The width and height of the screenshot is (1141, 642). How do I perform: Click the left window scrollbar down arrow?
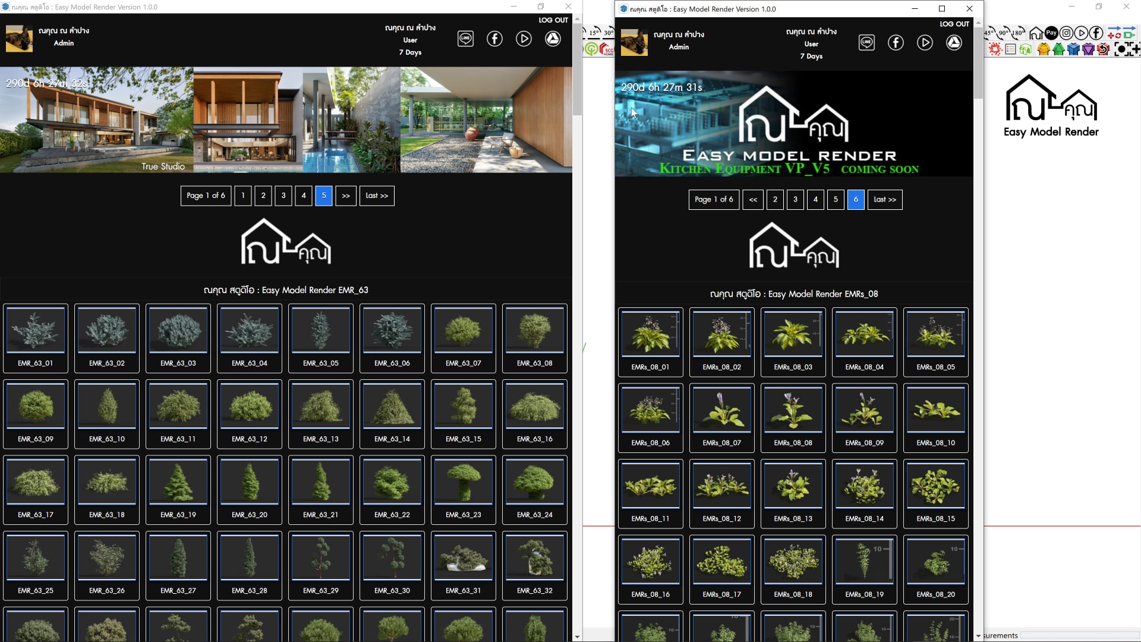[x=577, y=637]
